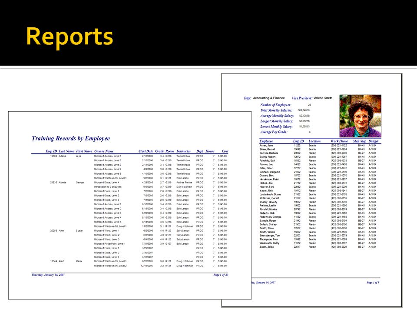The width and height of the screenshot is (417, 313).
Task: Click employee ID '10544' for Albert
Action: point(54,261)
